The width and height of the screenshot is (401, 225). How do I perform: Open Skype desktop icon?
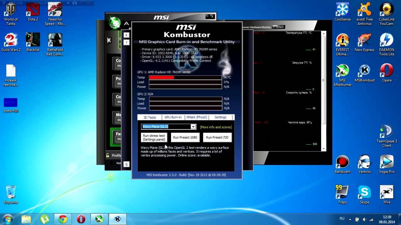[365, 195]
